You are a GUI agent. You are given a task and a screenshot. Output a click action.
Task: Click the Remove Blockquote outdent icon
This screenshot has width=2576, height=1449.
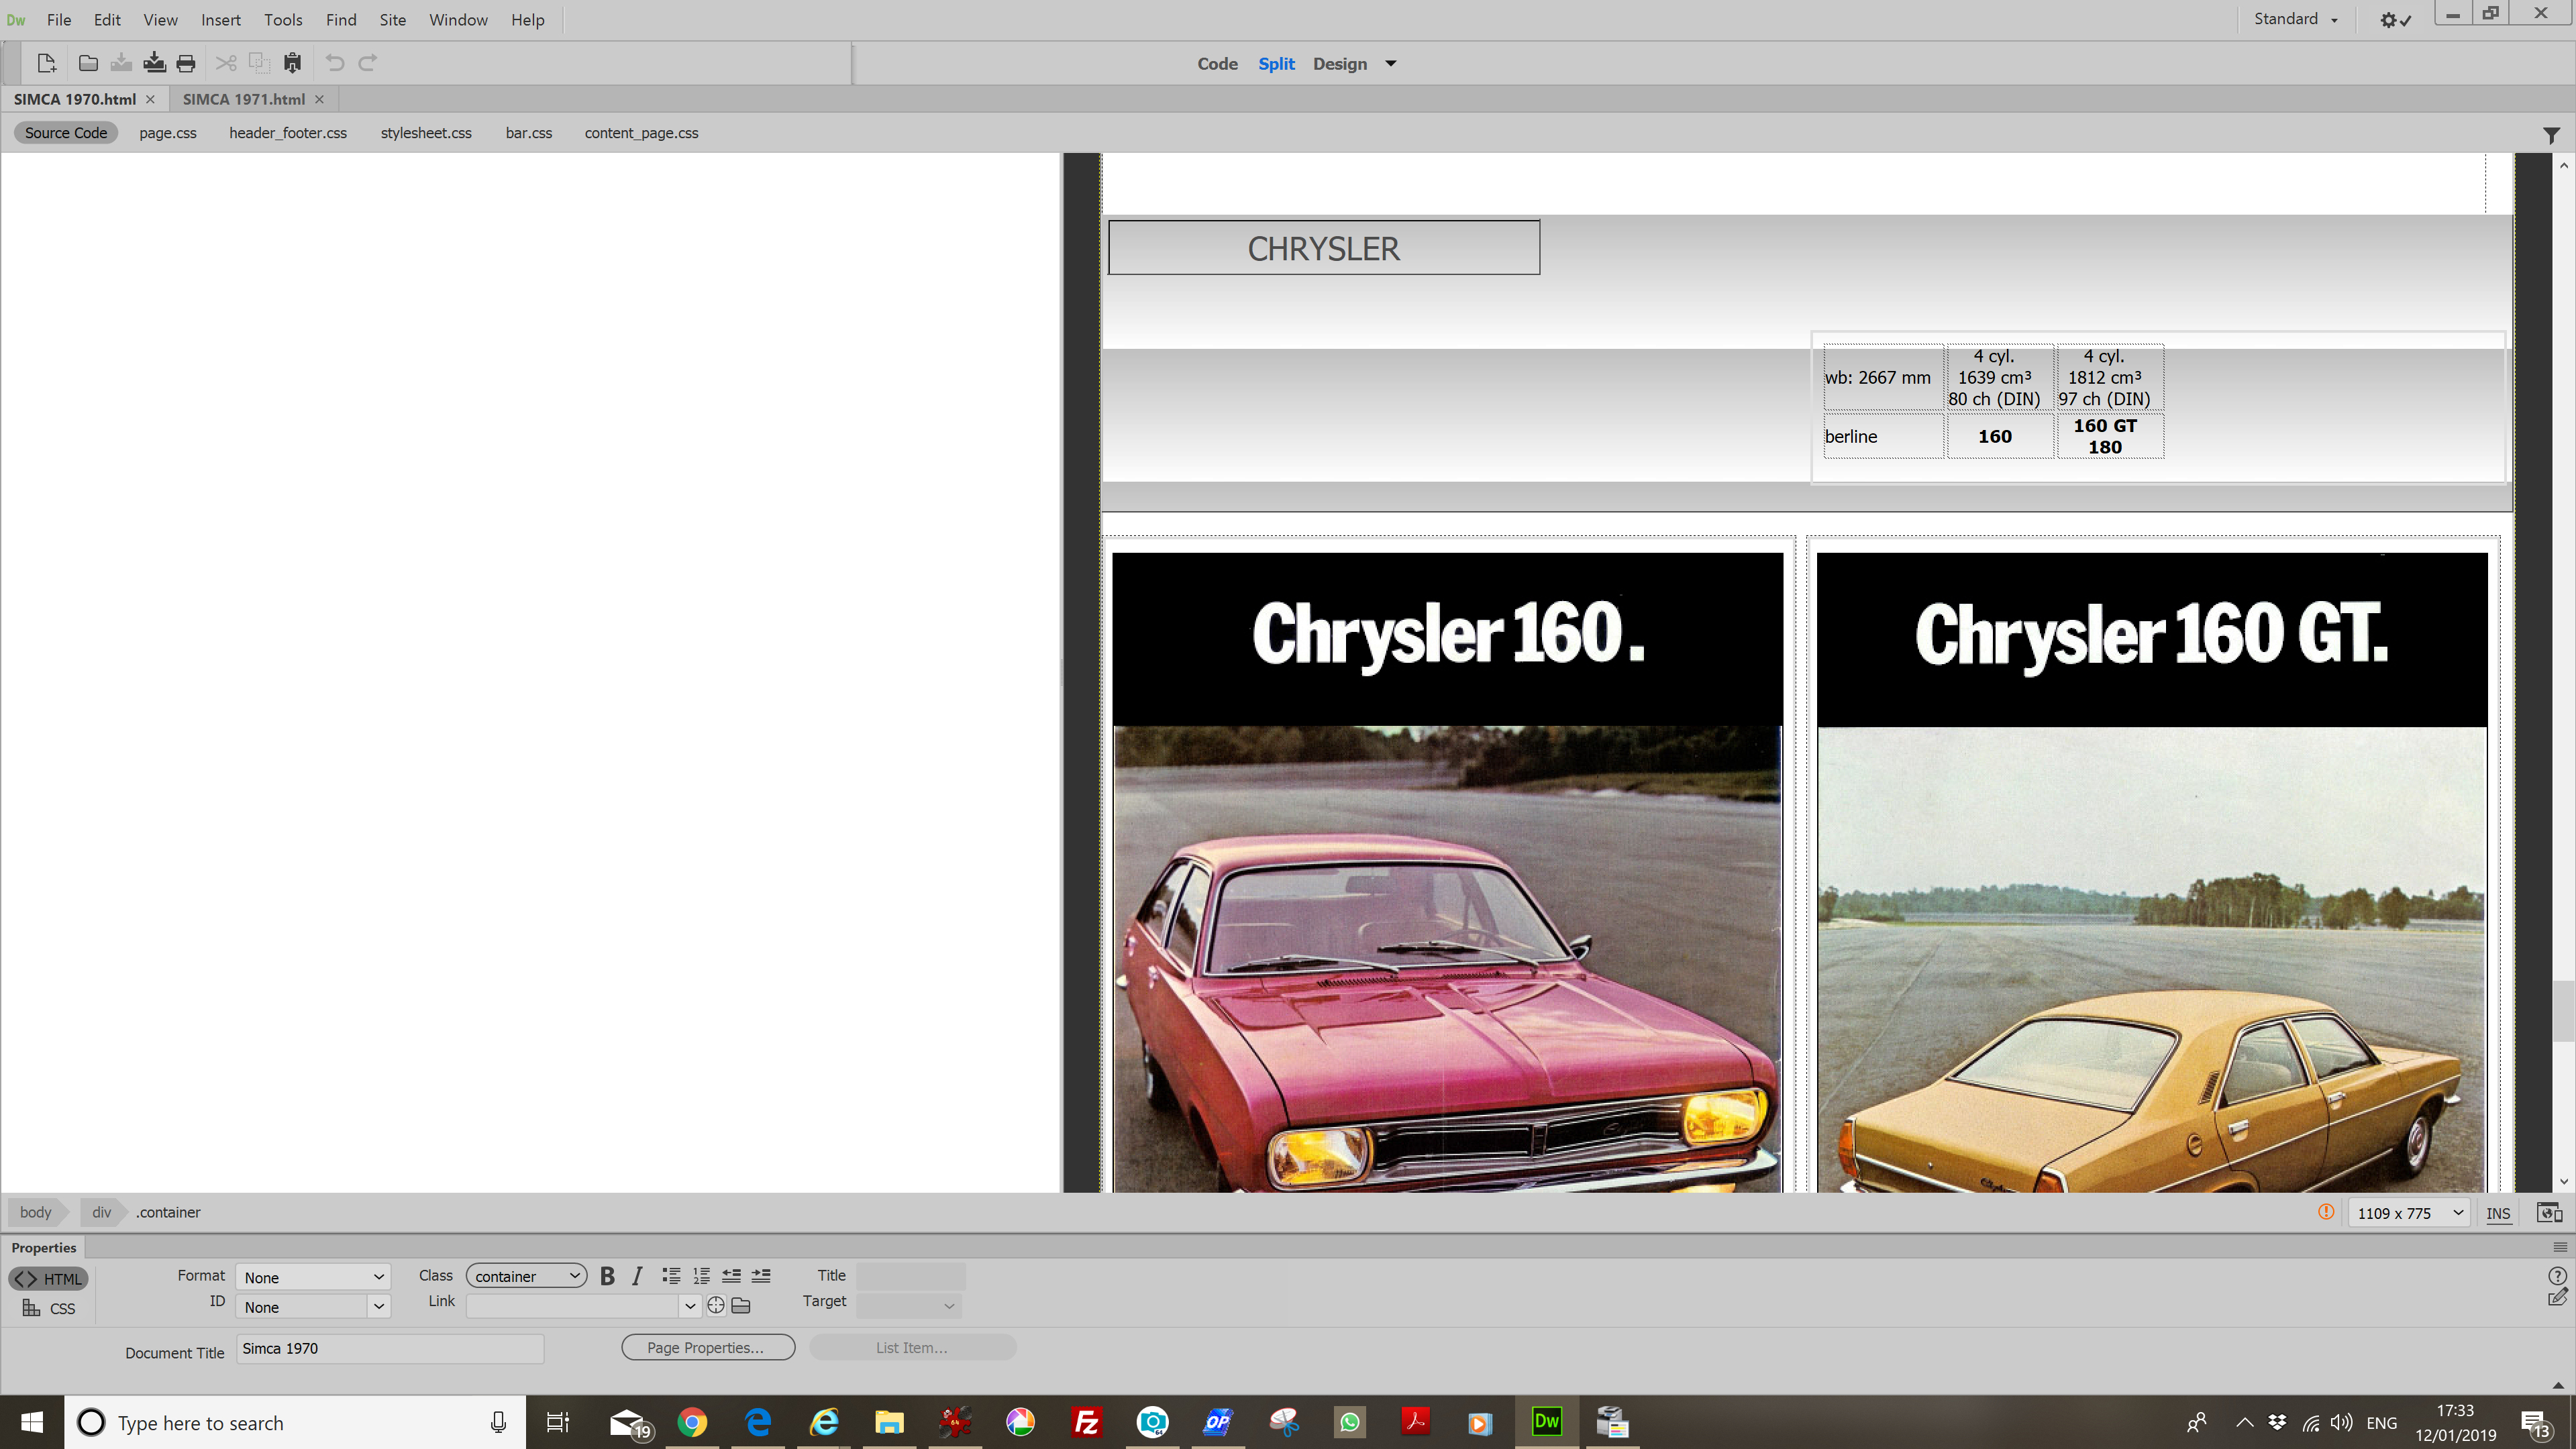(x=732, y=1276)
